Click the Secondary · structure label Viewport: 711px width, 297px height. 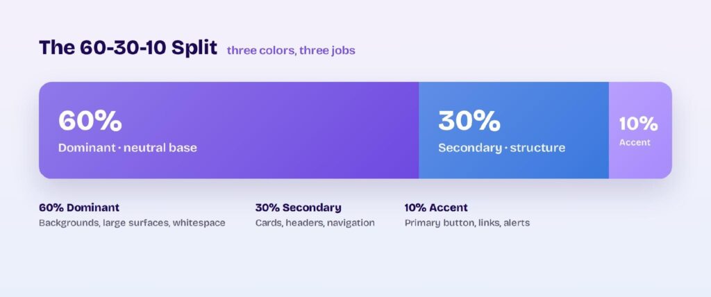tap(501, 148)
